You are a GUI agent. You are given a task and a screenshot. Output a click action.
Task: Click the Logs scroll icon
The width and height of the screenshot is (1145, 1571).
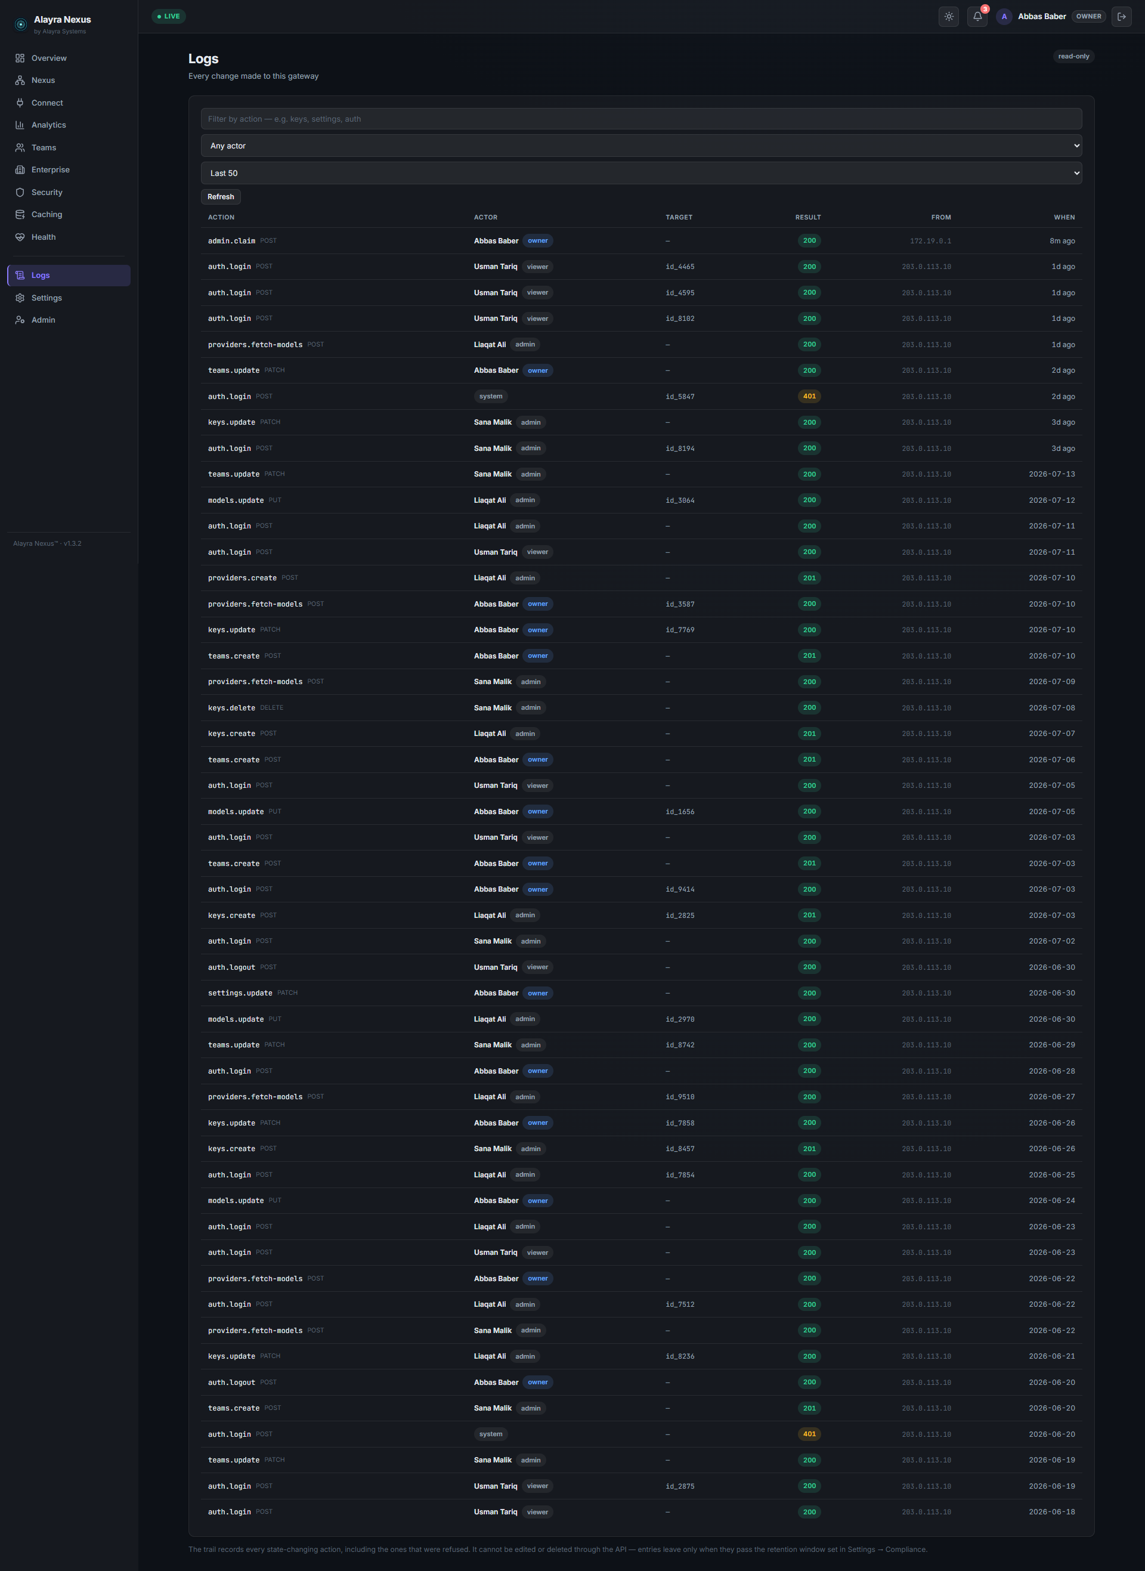(20, 275)
